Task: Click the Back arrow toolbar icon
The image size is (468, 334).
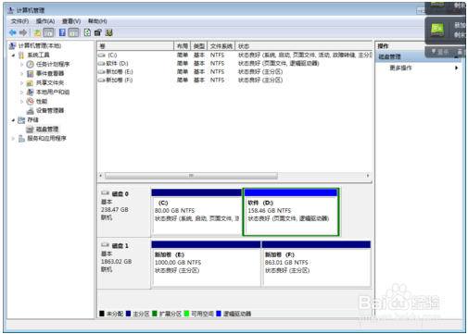Action: coord(13,32)
